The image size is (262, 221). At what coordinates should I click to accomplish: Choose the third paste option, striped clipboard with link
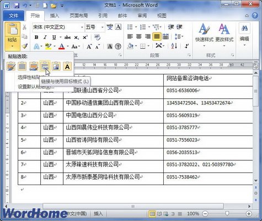[x=34, y=66]
